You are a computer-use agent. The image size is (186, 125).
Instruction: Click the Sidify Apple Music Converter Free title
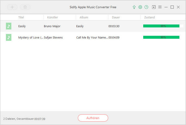(93, 7)
